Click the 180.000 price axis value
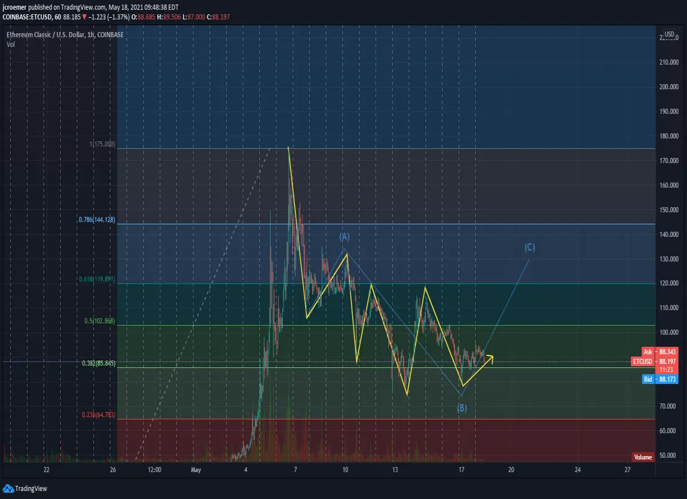Viewport: 687px width, 499px height. (x=668, y=136)
